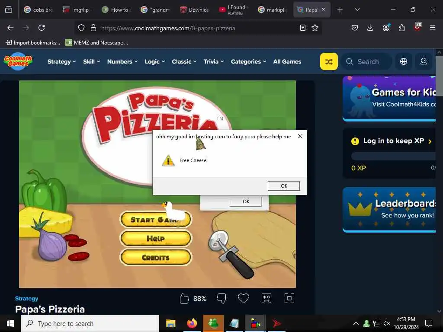Go back with the browser back arrow

[x=10, y=28]
